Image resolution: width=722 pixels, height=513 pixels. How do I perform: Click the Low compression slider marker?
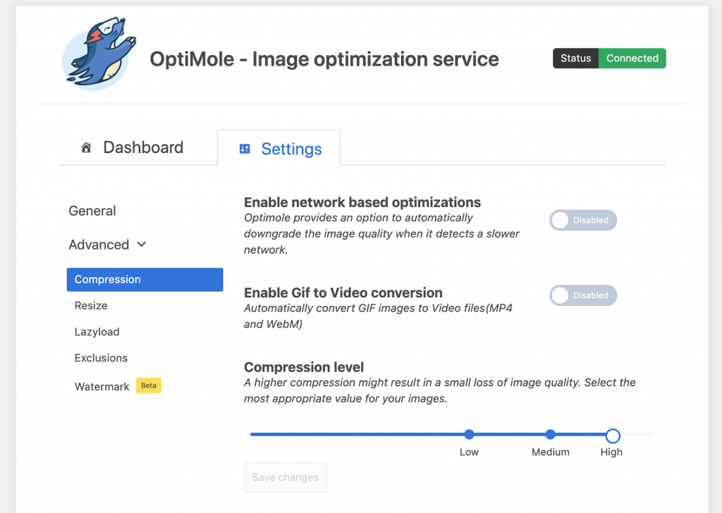pyautogui.click(x=469, y=434)
